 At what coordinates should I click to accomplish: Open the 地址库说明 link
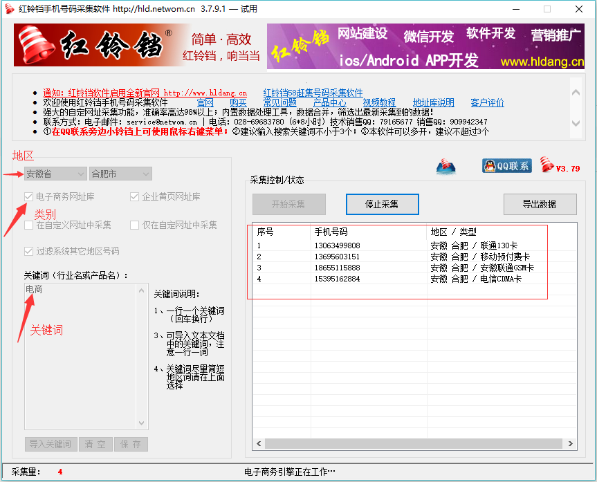[433, 102]
